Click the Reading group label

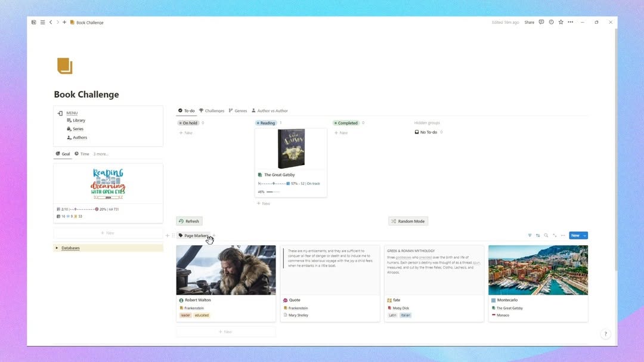[266, 123]
